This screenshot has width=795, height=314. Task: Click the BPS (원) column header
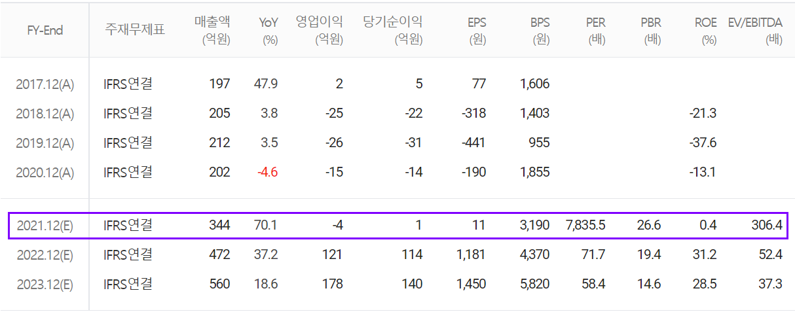[x=539, y=30]
